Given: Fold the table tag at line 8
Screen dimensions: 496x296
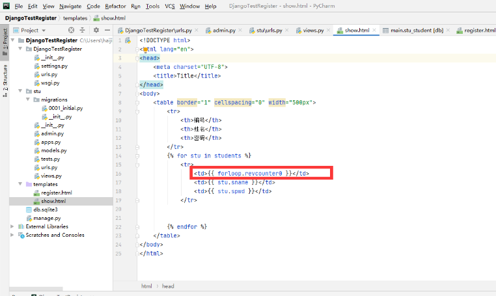Looking at the screenshot, I should pyautogui.click(x=137, y=103).
